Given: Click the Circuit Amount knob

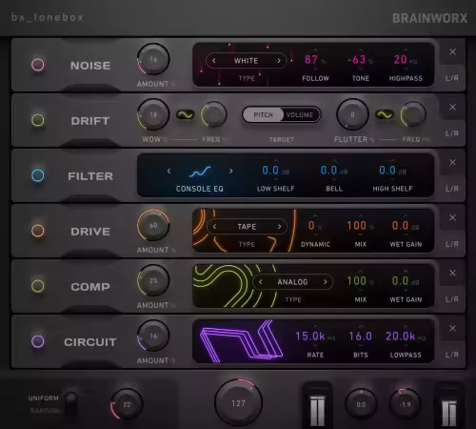Looking at the screenshot, I should pyautogui.click(x=153, y=336).
